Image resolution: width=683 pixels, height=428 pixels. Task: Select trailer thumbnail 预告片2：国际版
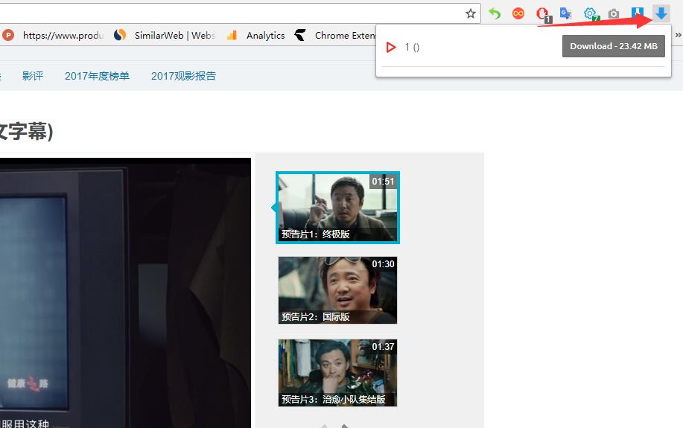(x=337, y=290)
